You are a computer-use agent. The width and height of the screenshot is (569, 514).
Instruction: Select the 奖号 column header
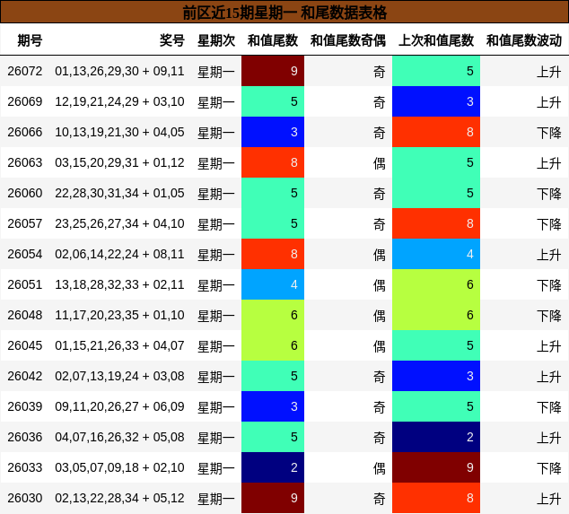pyautogui.click(x=172, y=40)
